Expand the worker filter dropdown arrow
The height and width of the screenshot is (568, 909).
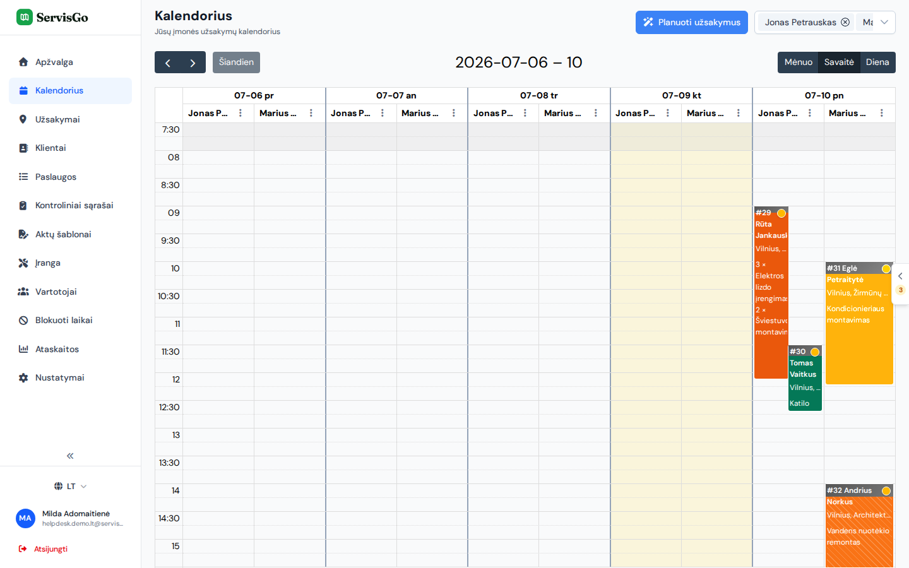[884, 22]
